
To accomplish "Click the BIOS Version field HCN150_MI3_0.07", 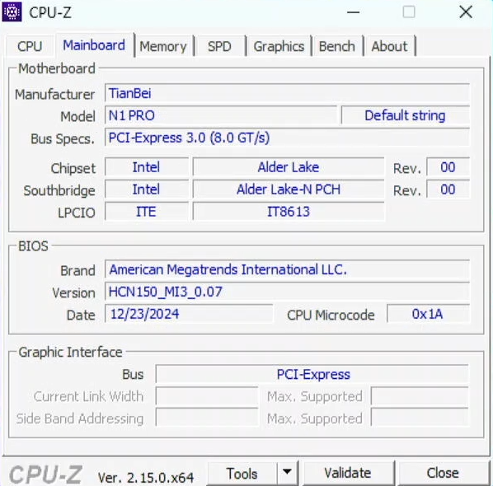I will [288, 292].
